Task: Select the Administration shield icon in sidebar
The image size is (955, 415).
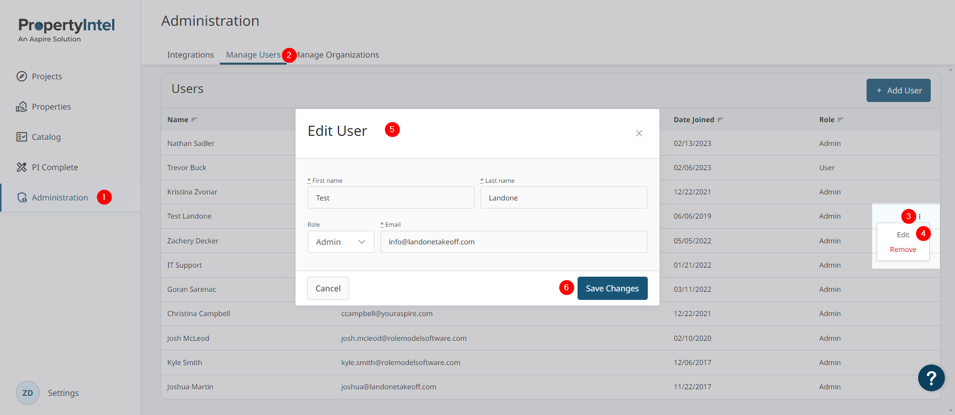Action: 22,197
